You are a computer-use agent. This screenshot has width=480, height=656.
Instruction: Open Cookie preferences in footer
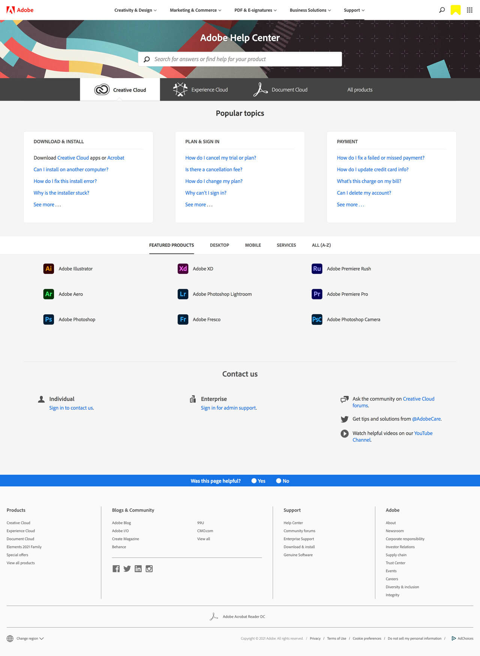point(367,638)
